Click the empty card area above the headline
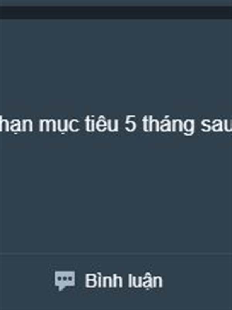The image size is (232, 310). (116, 65)
